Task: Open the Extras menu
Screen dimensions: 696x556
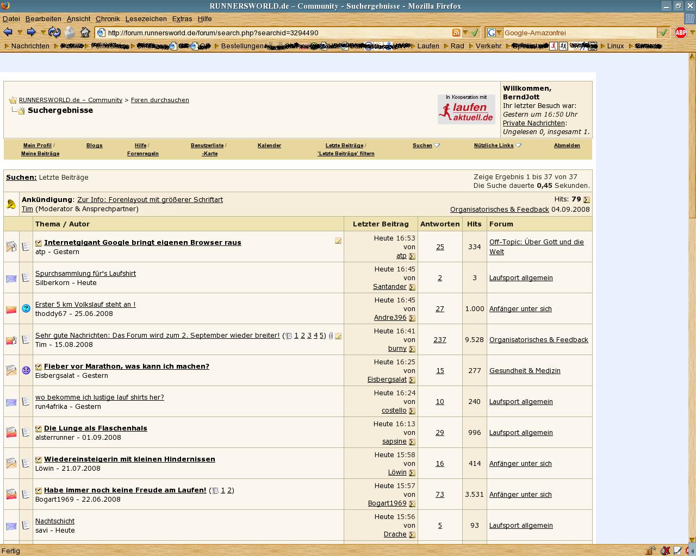Action: click(x=182, y=18)
